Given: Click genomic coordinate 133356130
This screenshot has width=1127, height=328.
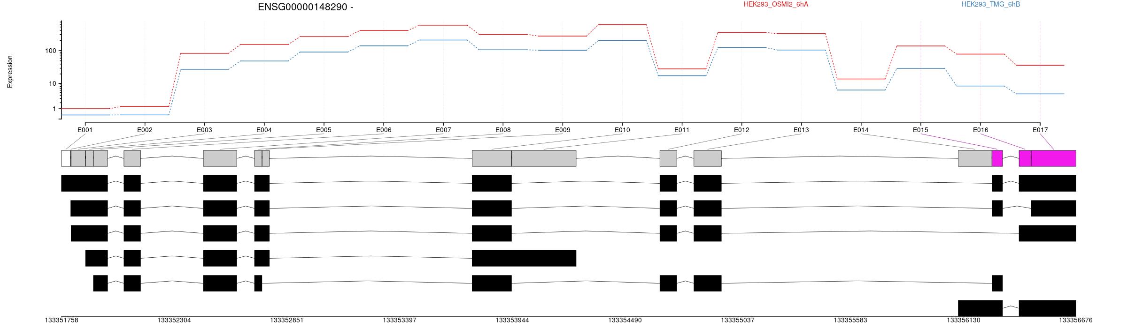Looking at the screenshot, I should pyautogui.click(x=963, y=321).
